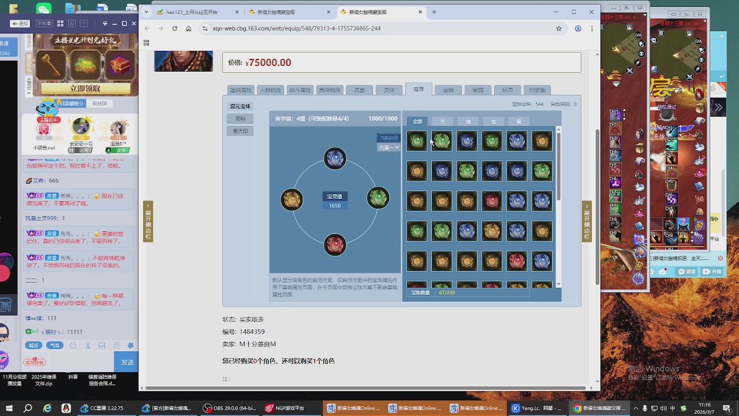Filter orbs by the 地 tab

[x=468, y=121]
